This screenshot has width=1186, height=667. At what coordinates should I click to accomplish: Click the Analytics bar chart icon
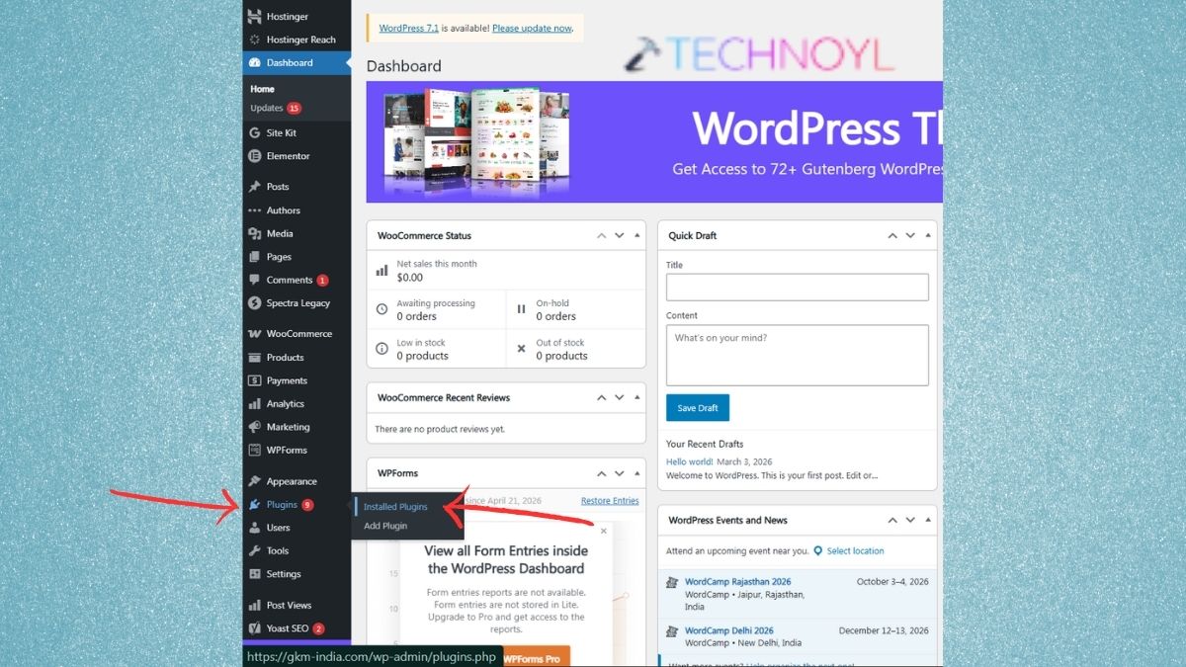tap(255, 404)
